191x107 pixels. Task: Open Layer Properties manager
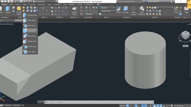point(142,11)
